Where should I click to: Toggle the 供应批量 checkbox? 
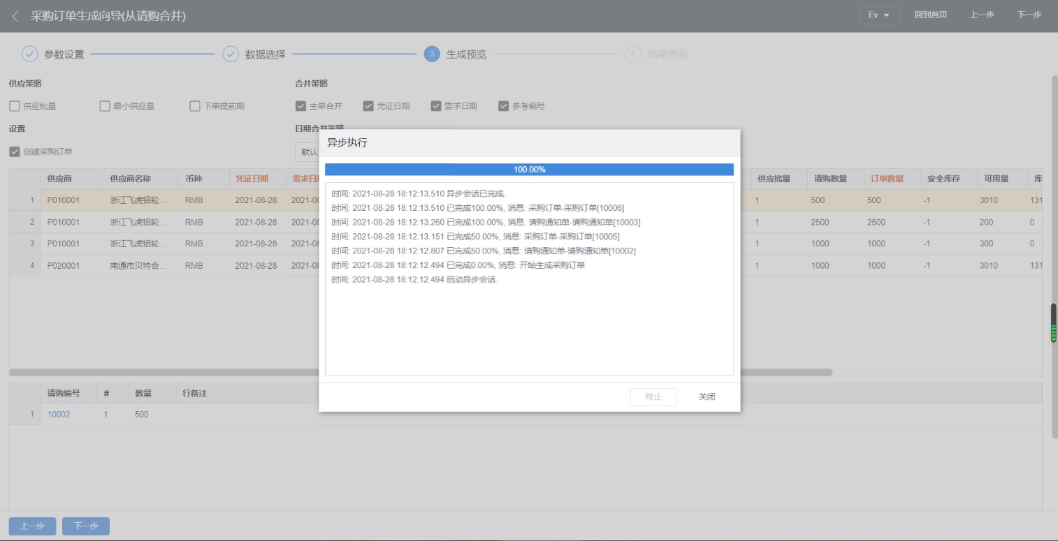coord(15,106)
